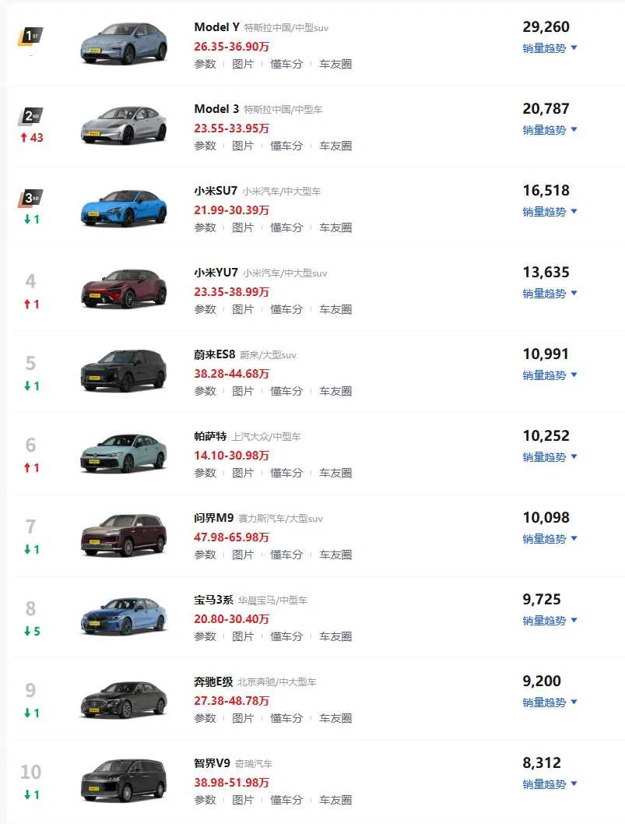View 图片 for 蔚来ES8

click(x=243, y=391)
